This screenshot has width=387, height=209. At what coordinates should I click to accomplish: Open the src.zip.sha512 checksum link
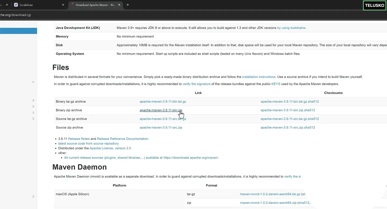click(x=288, y=127)
